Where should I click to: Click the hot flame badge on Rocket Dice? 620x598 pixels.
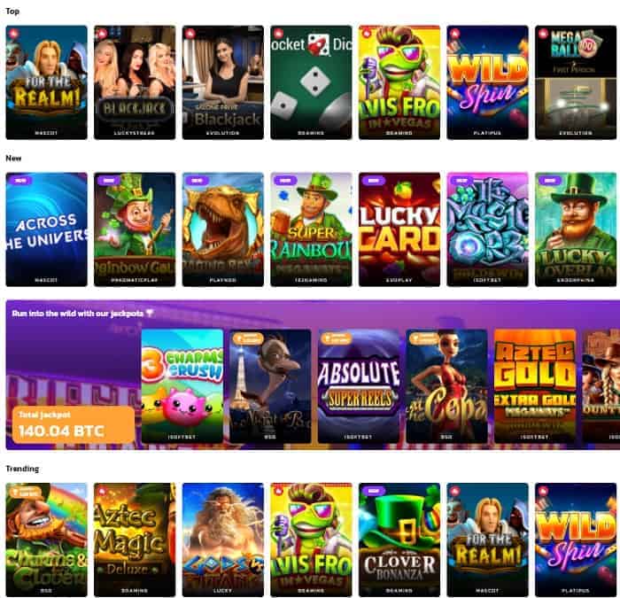point(278,34)
